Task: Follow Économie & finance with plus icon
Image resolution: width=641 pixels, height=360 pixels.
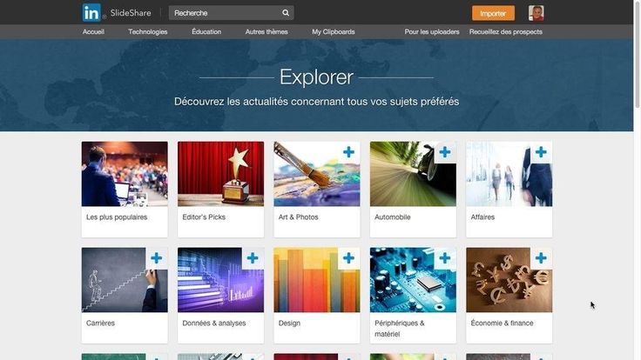Action: click(x=541, y=258)
